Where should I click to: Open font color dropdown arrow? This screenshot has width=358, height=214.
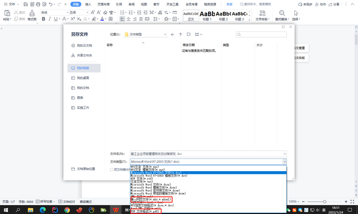pyautogui.click(x=106, y=19)
